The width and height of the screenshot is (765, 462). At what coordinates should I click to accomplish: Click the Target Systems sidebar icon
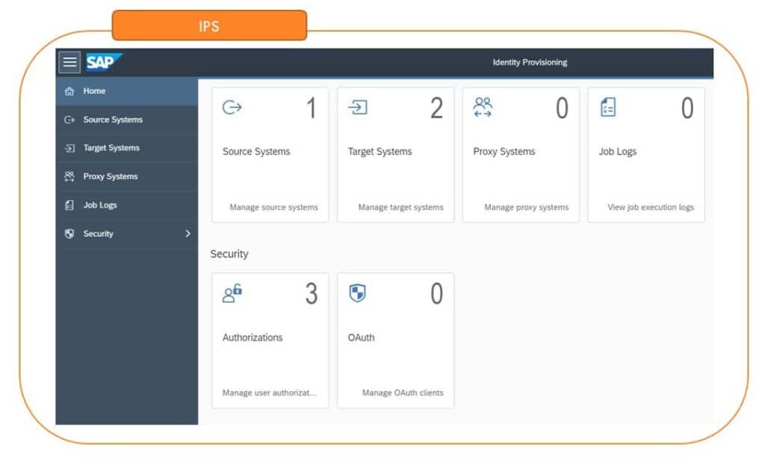click(x=69, y=148)
